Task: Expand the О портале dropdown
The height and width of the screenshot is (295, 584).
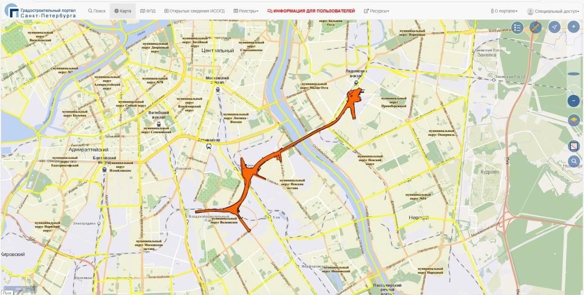Action: pos(504,11)
